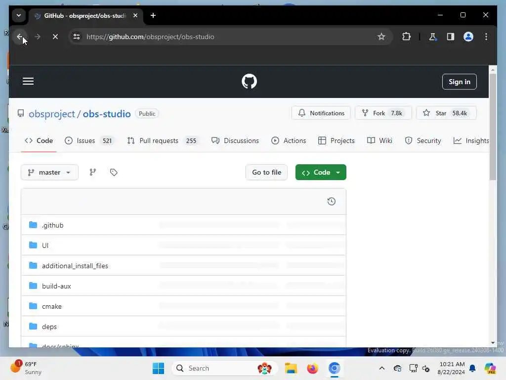Screen dimensions: 506x380
Task: Open the notification bell in system tray
Action: (472, 368)
